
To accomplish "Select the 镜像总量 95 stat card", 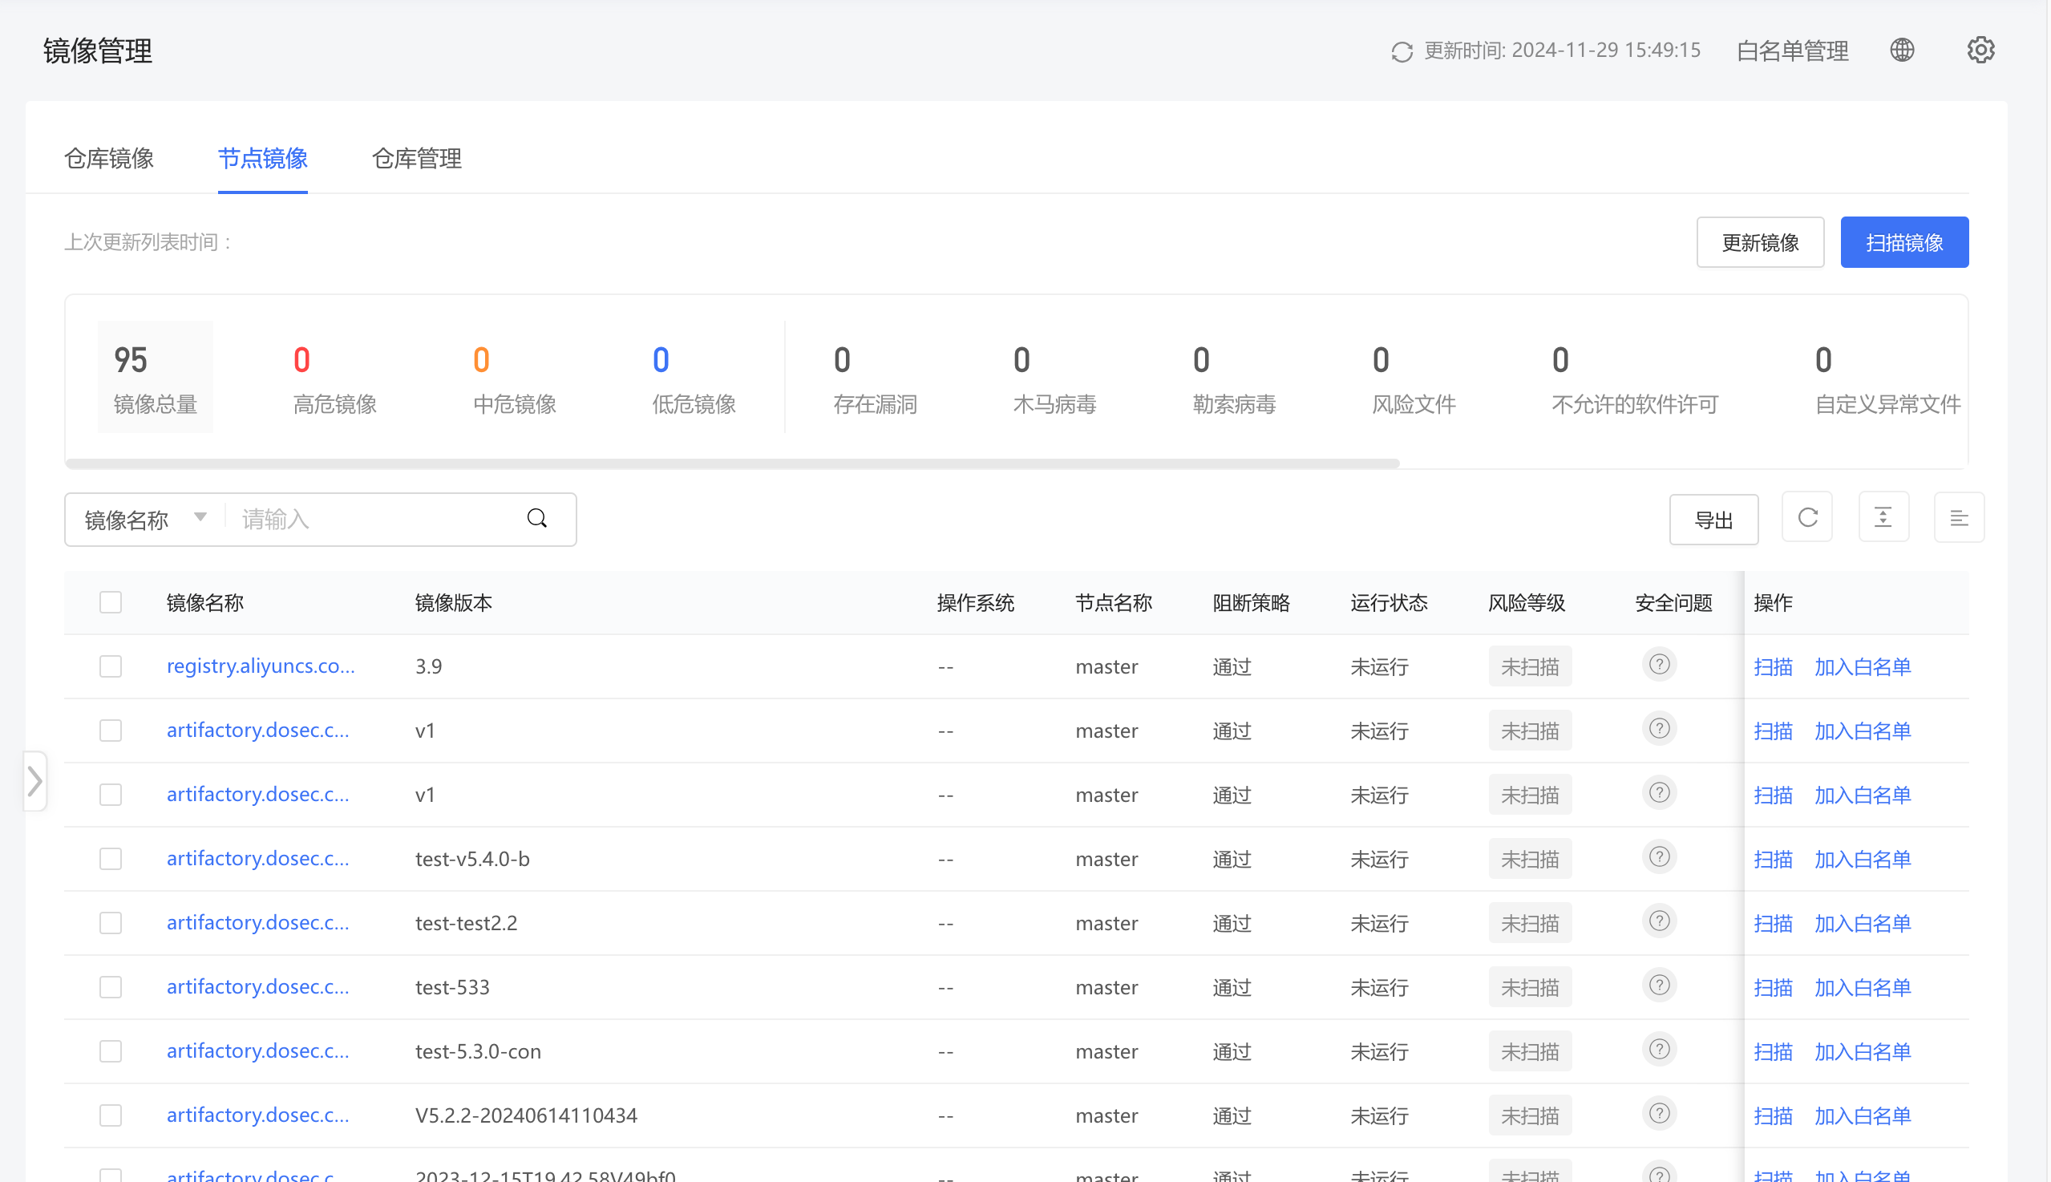I will coord(155,377).
